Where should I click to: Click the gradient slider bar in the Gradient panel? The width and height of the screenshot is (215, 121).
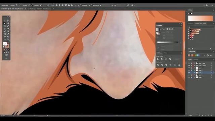(x=168, y=42)
